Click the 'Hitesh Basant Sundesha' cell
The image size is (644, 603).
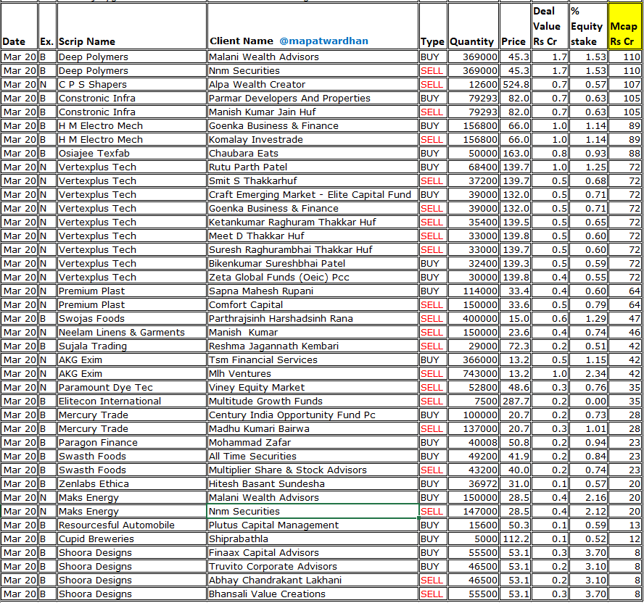(x=313, y=483)
